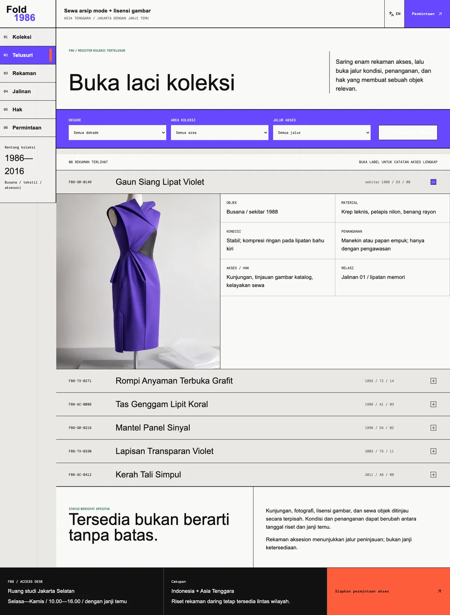This screenshot has height=615, width=450.
Task: Click 'Buka label untuk catatan akses lengkap'
Action: click(x=398, y=162)
